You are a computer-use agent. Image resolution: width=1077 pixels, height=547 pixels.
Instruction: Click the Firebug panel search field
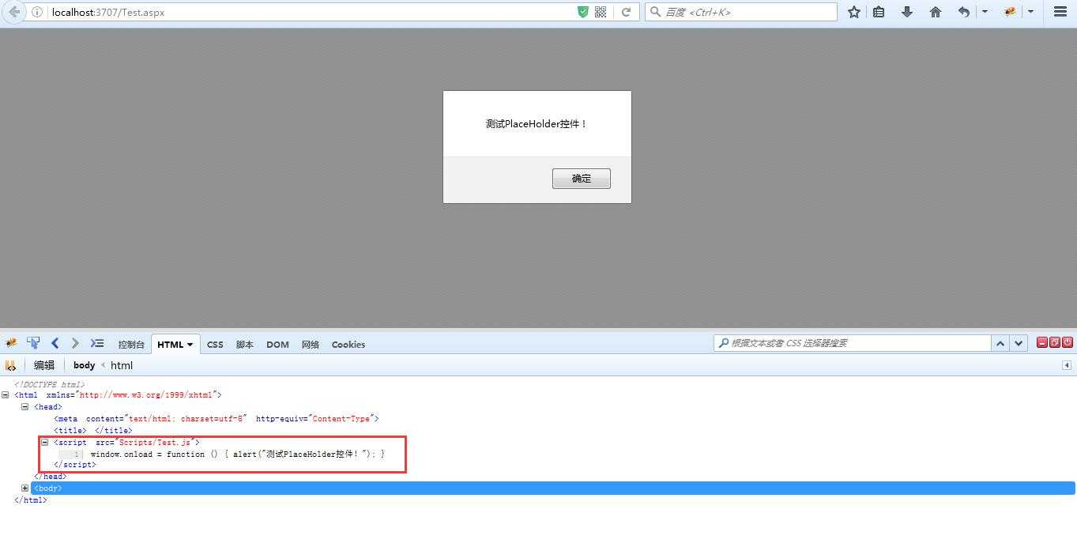tap(853, 343)
